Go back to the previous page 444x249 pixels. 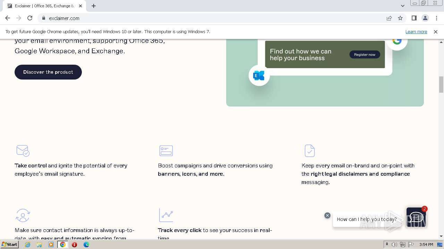[8, 18]
